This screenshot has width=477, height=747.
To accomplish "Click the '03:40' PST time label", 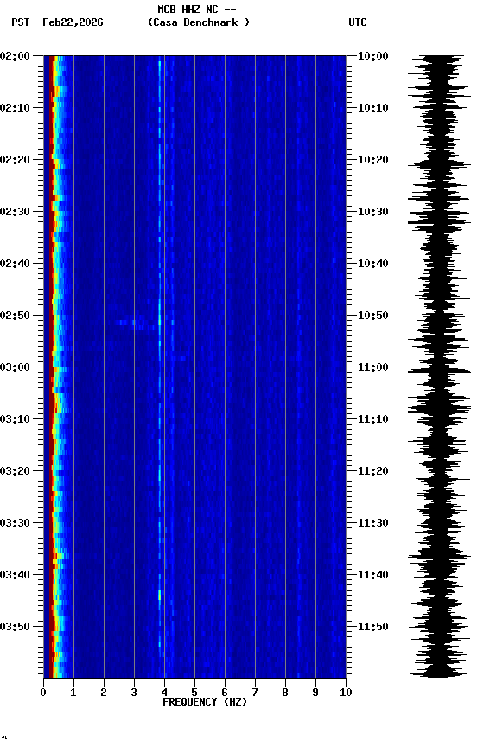I will point(15,575).
